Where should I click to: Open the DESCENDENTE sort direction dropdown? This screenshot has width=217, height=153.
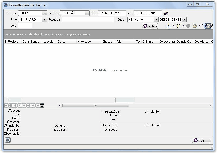coord(184,20)
